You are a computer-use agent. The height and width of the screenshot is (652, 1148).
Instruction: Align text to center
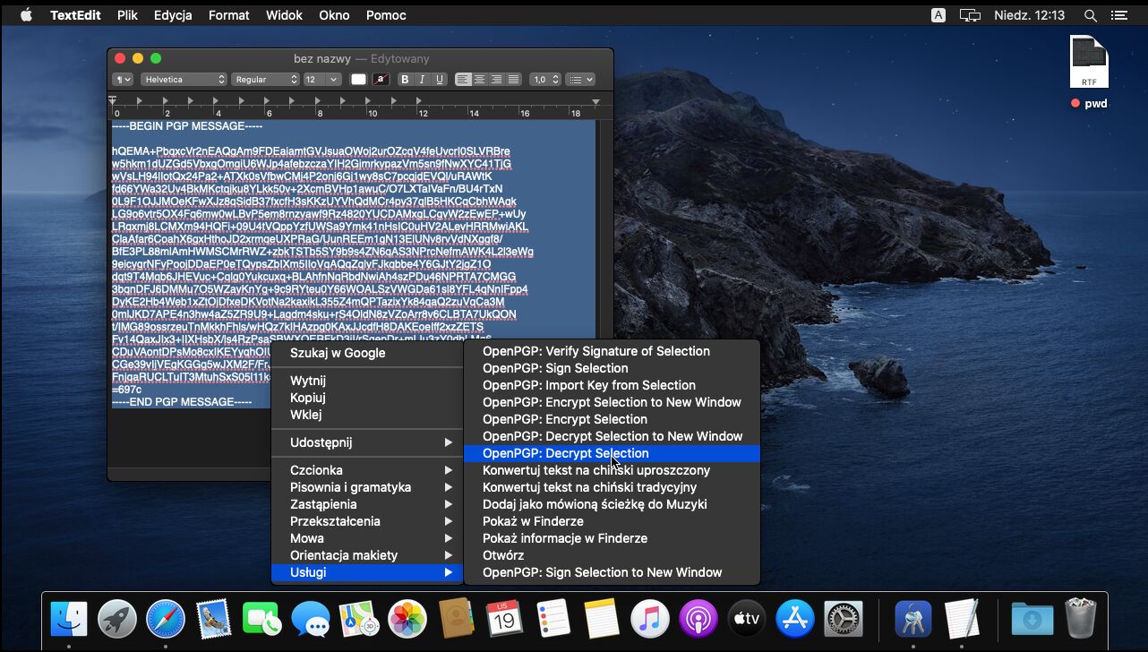[480, 80]
